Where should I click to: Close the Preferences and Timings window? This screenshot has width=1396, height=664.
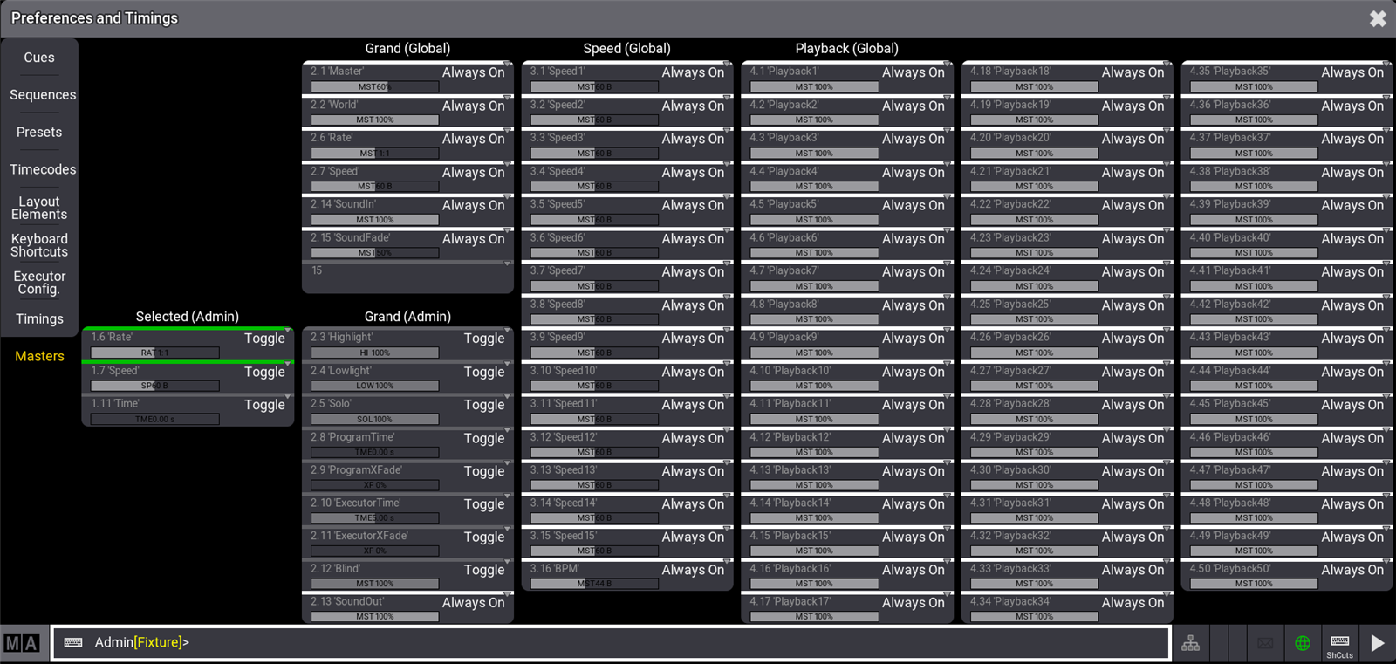pos(1378,18)
